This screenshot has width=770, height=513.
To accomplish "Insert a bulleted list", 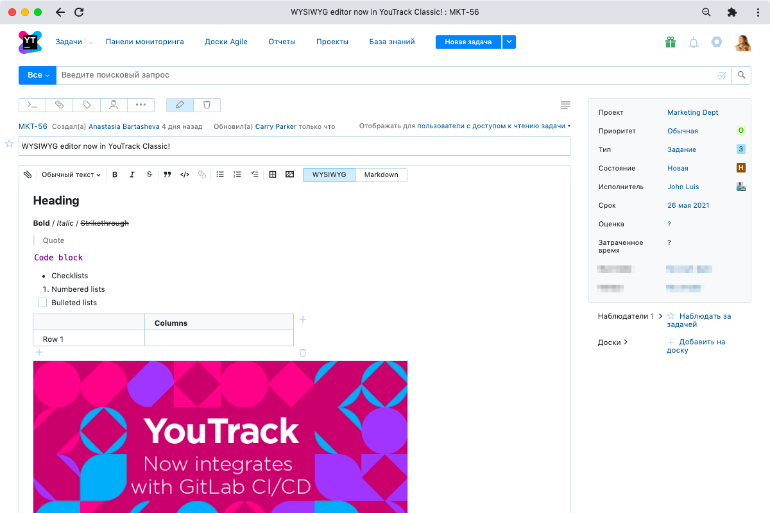I will coord(220,174).
